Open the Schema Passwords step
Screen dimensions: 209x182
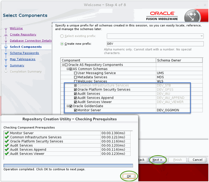point(24,53)
